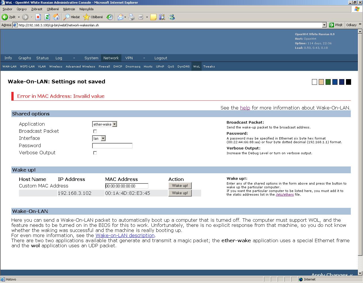Go to the Info tab
This screenshot has width=363, height=283.
click(x=8, y=58)
